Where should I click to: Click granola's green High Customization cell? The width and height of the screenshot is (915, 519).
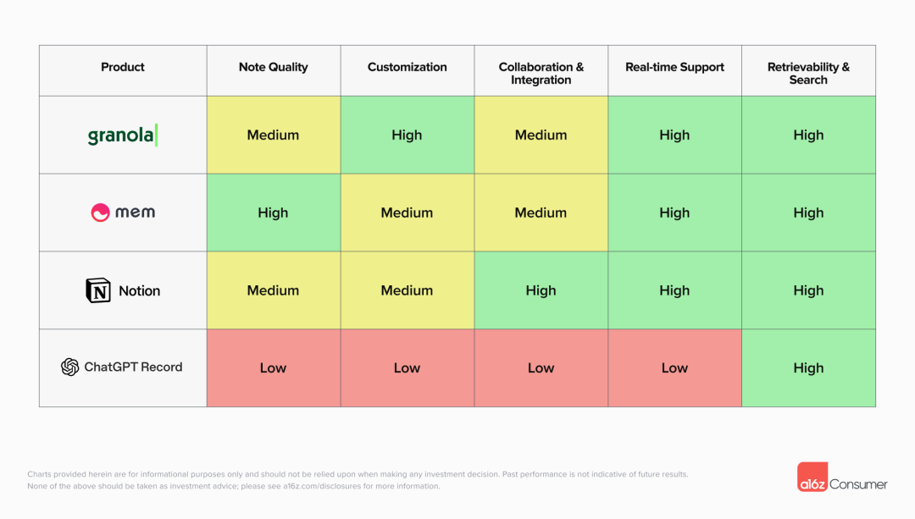pos(407,135)
